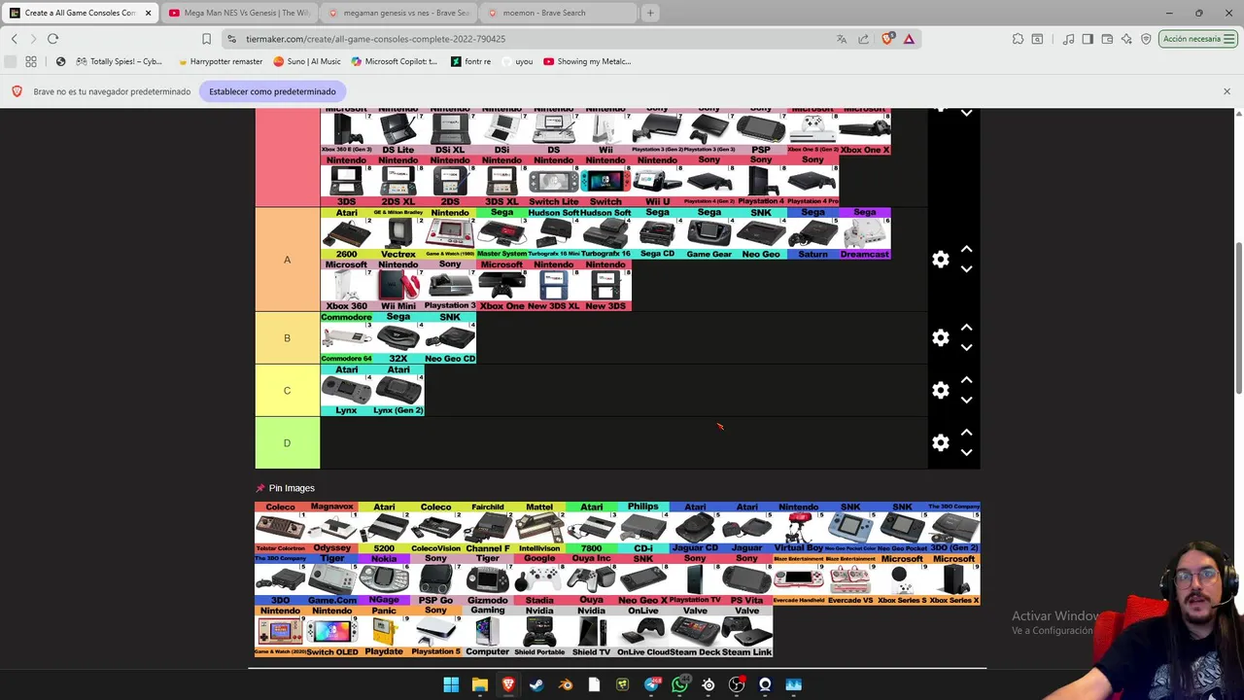Image resolution: width=1244 pixels, height=700 pixels.
Task: Pick the Lynx (Gen 2) image in tier C
Action: point(398,390)
